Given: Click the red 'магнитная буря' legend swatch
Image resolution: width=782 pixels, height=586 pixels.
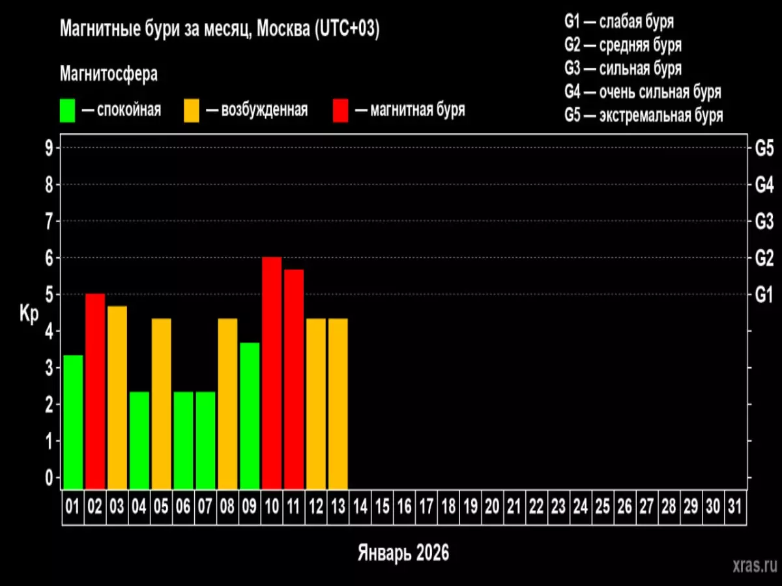Looking at the screenshot, I should 341,110.
